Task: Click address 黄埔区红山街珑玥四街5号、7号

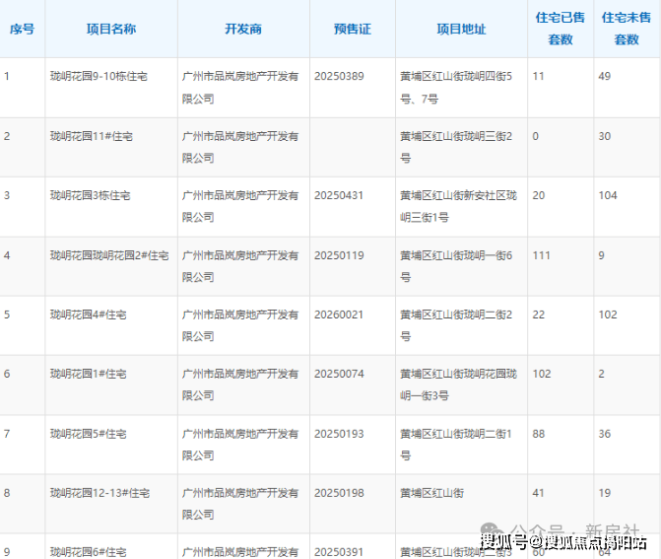Action: click(456, 88)
